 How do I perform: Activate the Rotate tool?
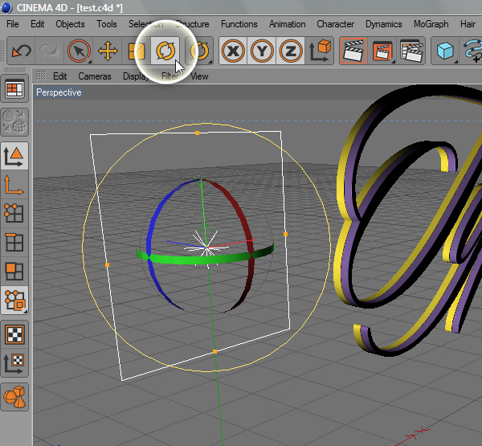tap(165, 51)
